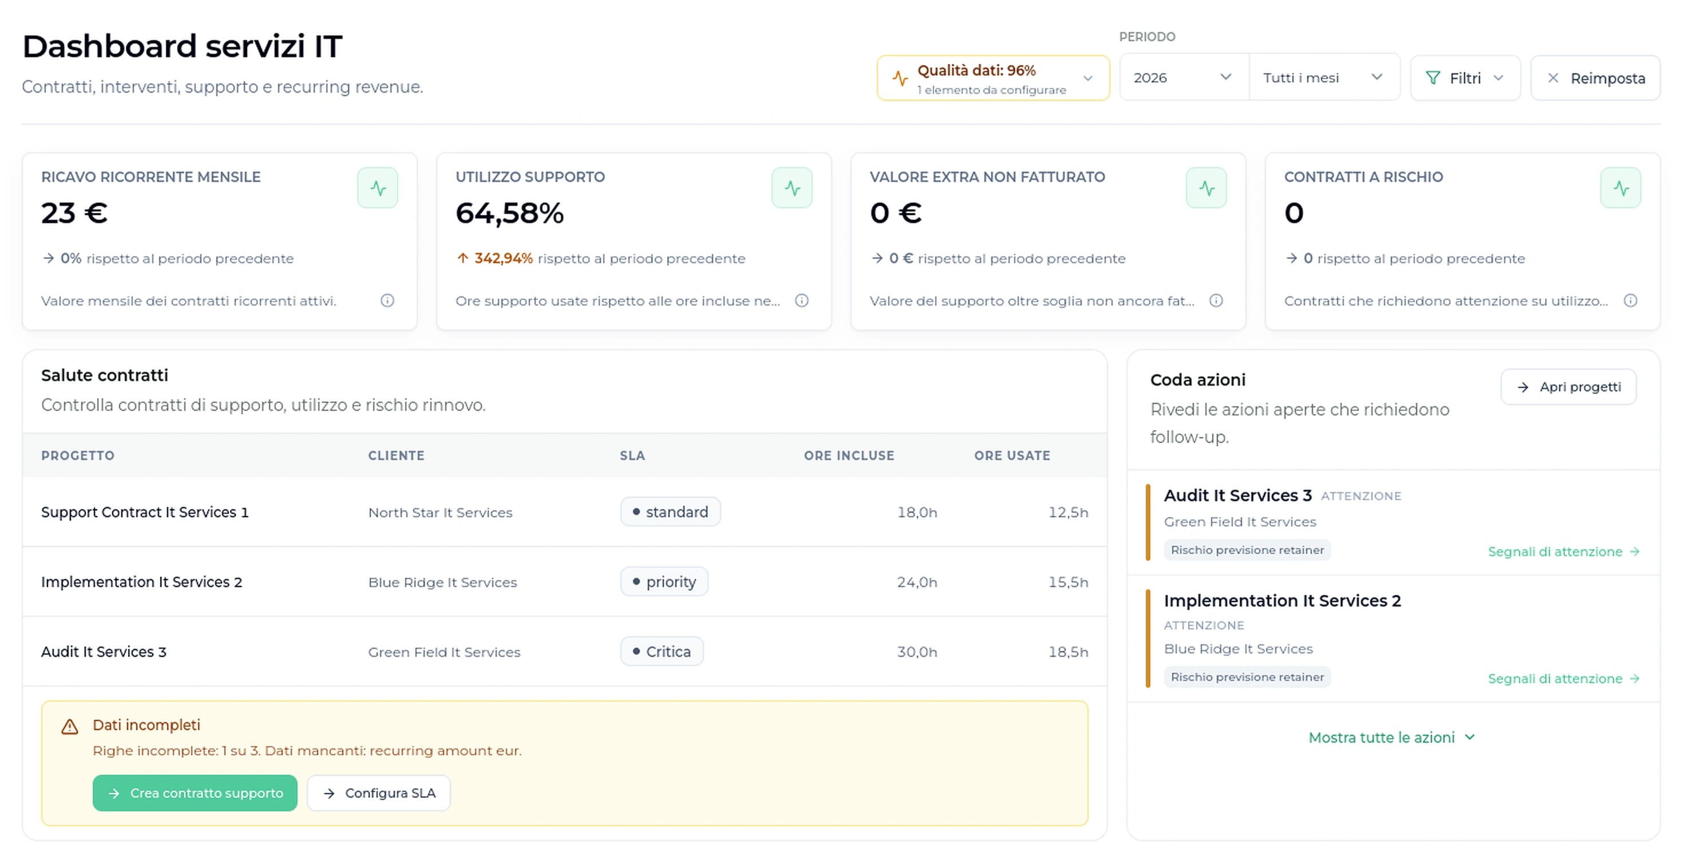Click the warning triangle in Dati incompleti
This screenshot has width=1685, height=864.
69,726
